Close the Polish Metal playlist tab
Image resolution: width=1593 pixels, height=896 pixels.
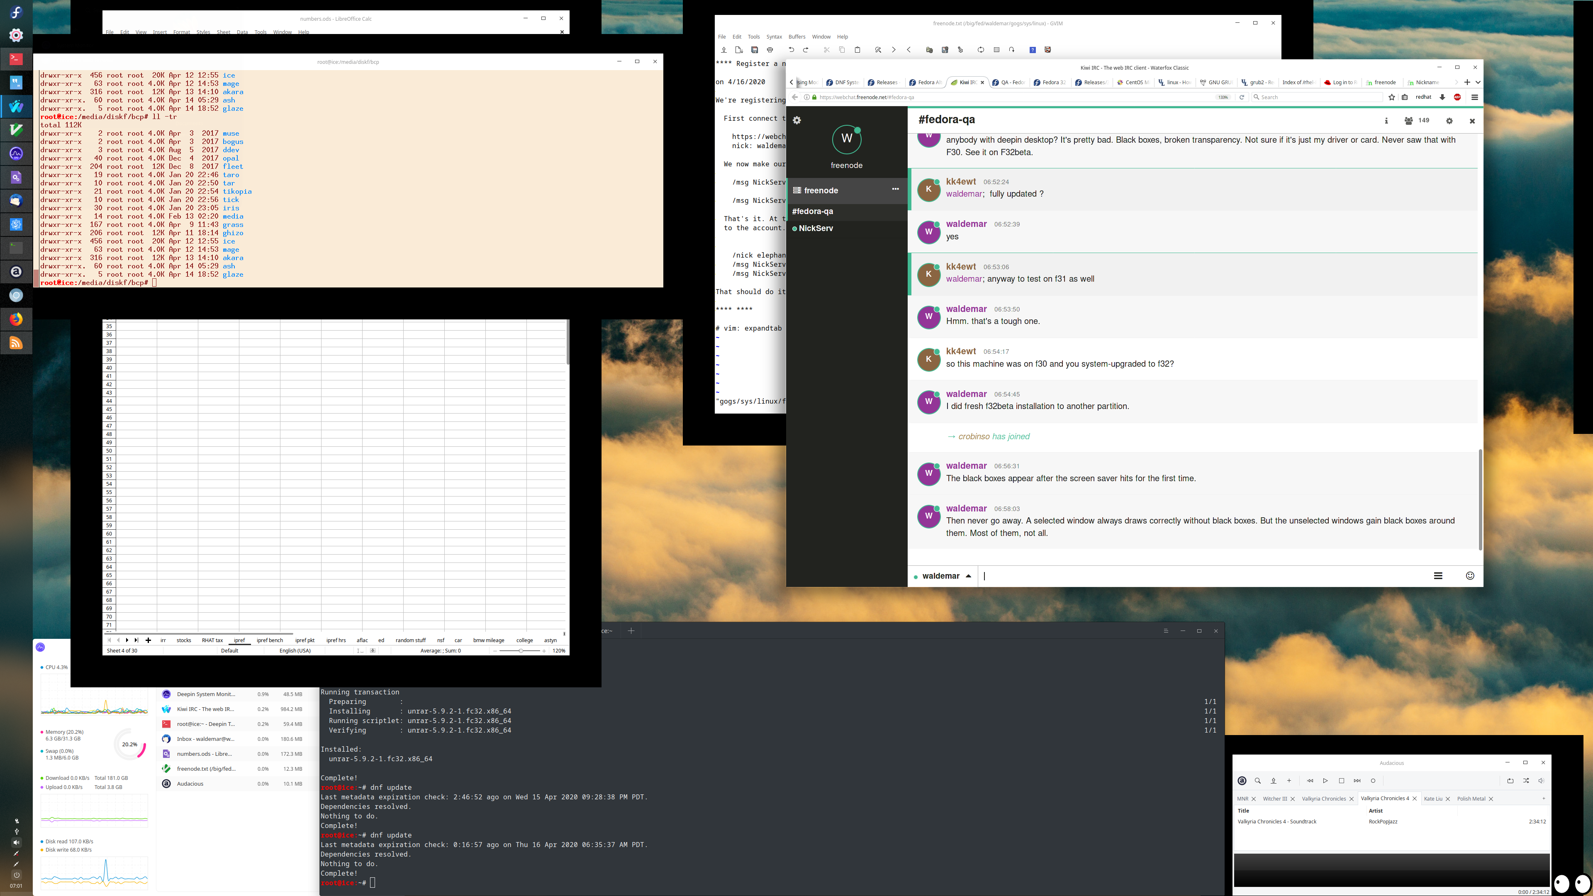click(x=1491, y=799)
